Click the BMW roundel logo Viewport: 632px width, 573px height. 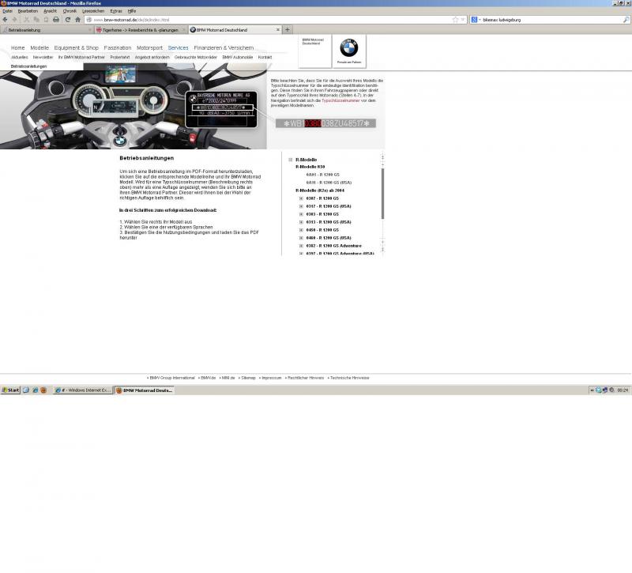tap(349, 48)
